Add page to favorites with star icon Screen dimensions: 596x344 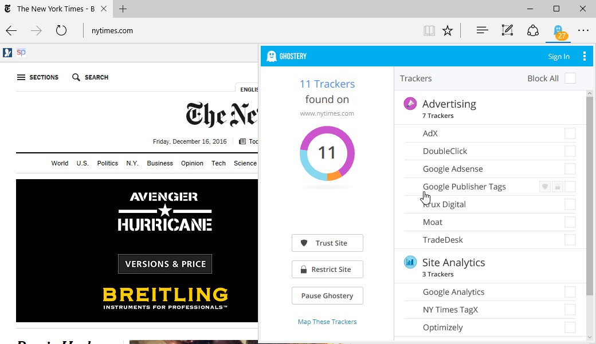pyautogui.click(x=448, y=31)
